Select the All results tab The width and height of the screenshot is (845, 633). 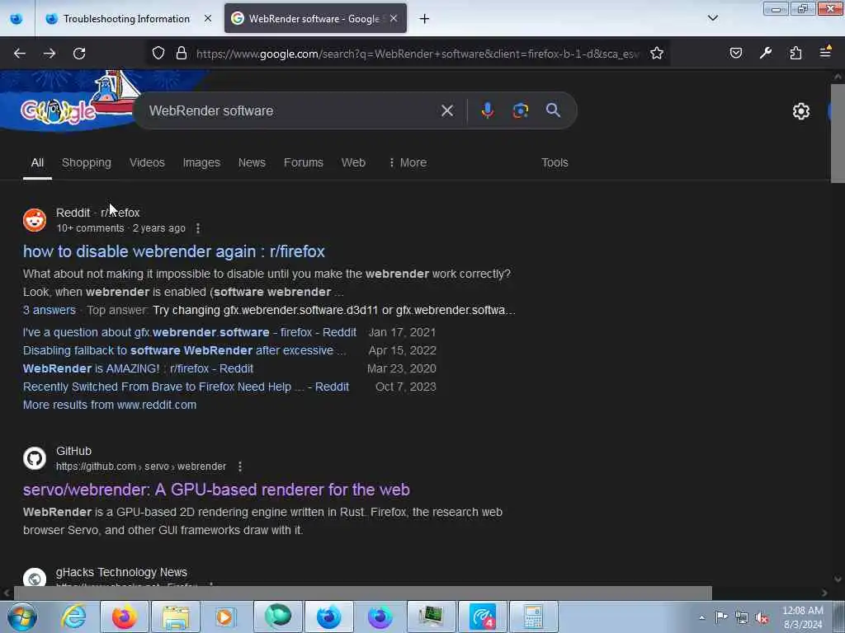(37, 162)
